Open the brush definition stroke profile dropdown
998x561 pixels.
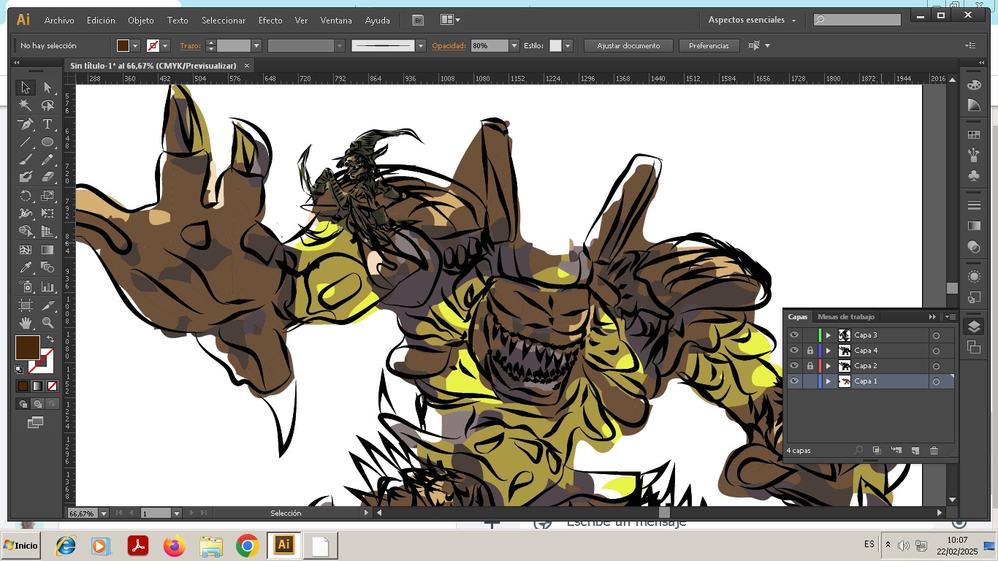tap(421, 45)
